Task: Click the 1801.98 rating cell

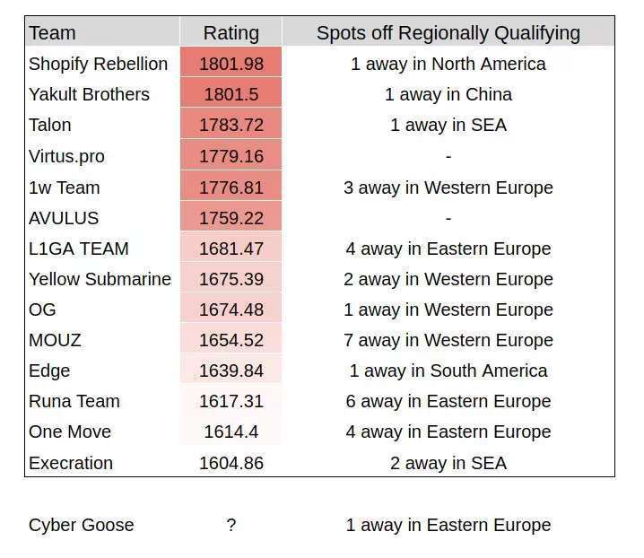Action: pyautogui.click(x=231, y=64)
